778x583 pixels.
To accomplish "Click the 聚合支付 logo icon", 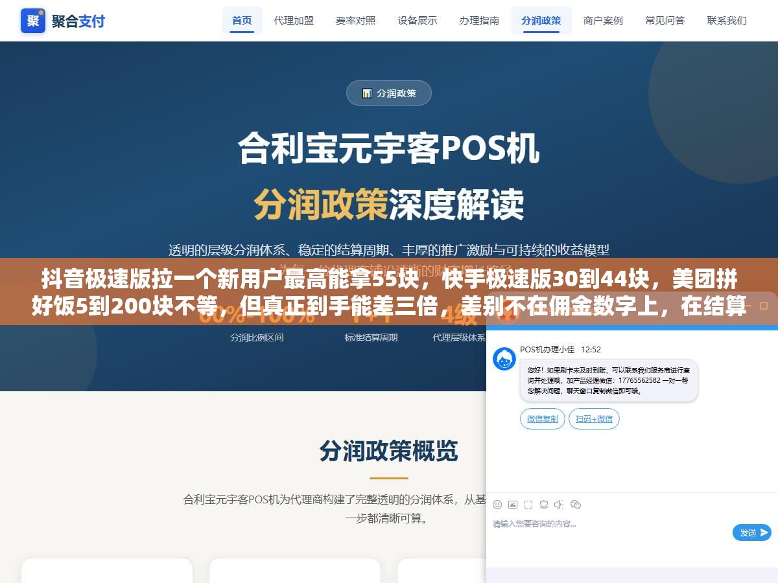I will click(33, 21).
